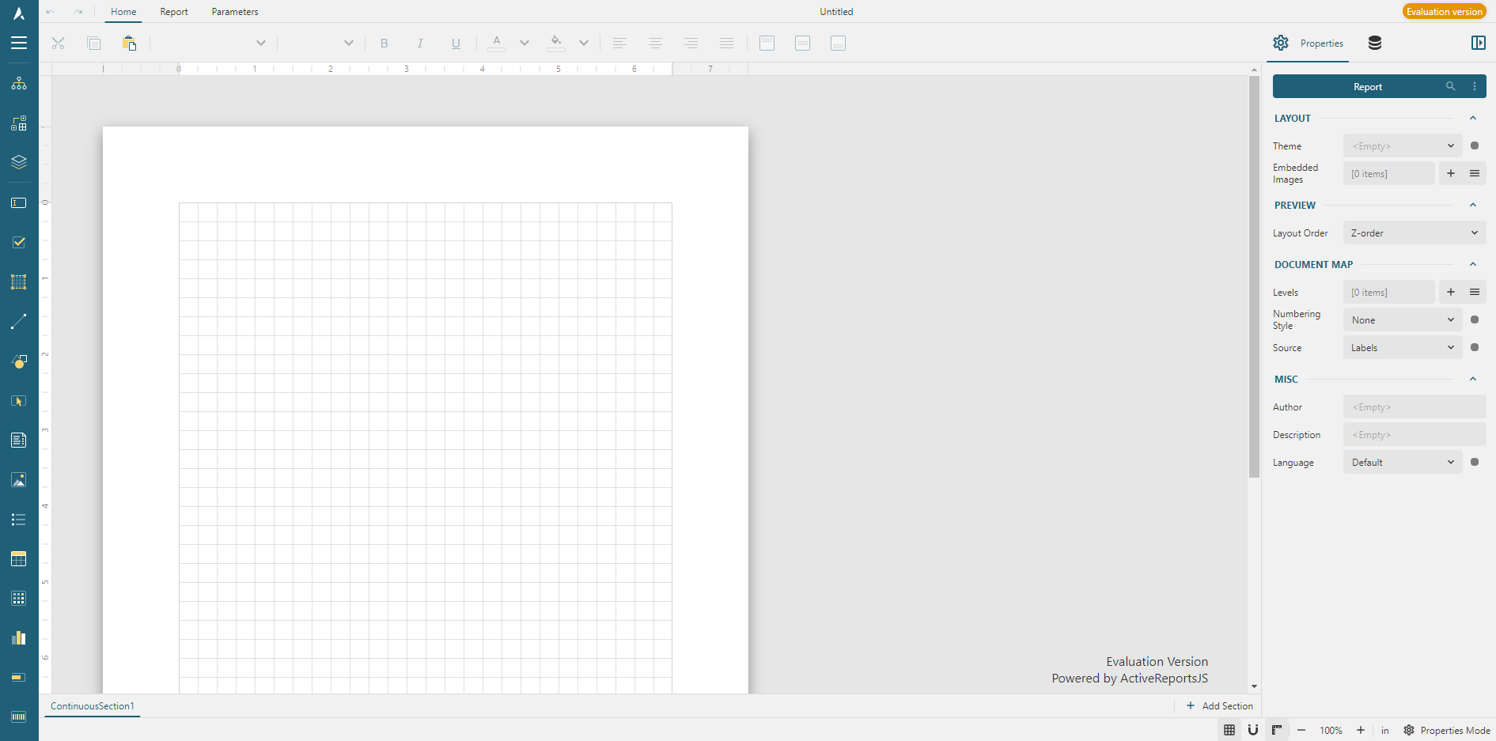The image size is (1496, 741).
Task: Select the Chart report item
Action: coord(19,638)
